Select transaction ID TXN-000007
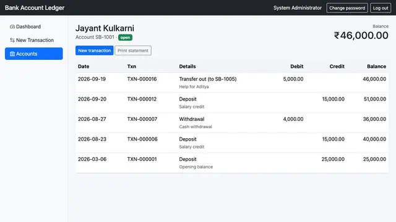Image resolution: width=396 pixels, height=222 pixels. 142,119
